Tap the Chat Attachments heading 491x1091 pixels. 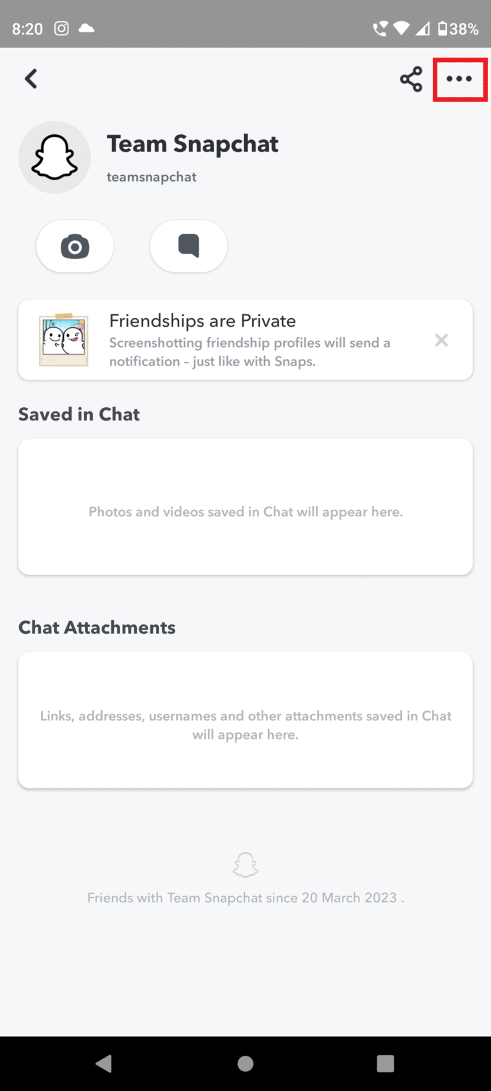(97, 628)
